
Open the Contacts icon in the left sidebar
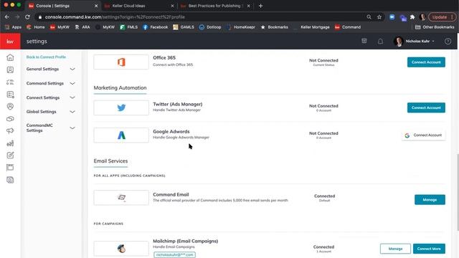[x=10, y=70]
